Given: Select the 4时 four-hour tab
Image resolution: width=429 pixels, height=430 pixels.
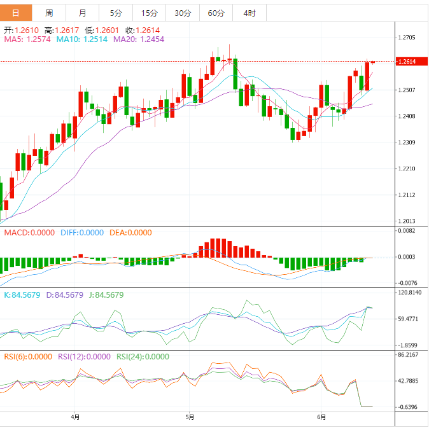Looking at the screenshot, I should tap(250, 13).
